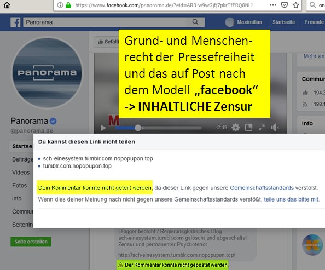The width and height of the screenshot is (325, 270).
Task: Click the 'teile uns das bitte mit' link
Action: coord(291,199)
